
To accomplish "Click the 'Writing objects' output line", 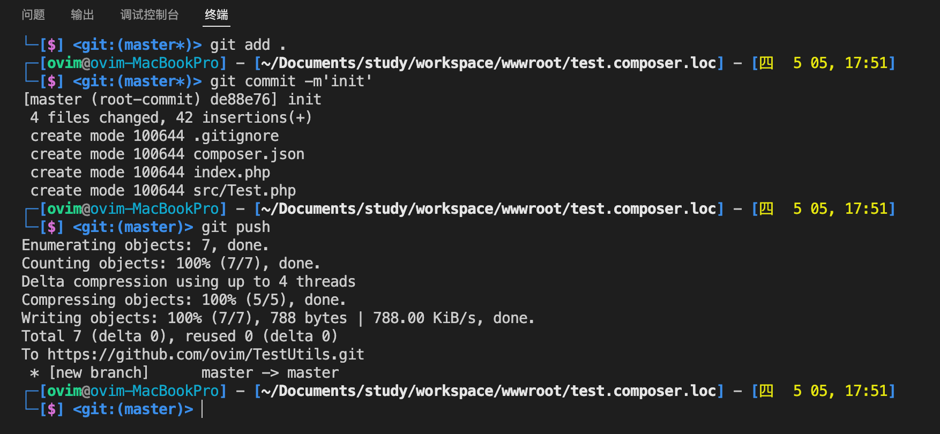I will pos(278,318).
